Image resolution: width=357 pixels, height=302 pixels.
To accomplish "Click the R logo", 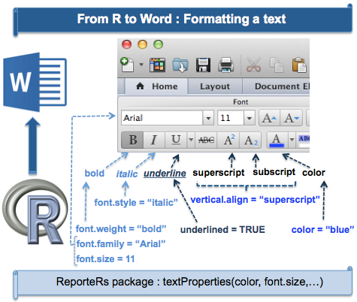I will click(35, 212).
